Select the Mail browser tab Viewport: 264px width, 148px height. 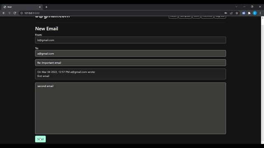(22, 7)
